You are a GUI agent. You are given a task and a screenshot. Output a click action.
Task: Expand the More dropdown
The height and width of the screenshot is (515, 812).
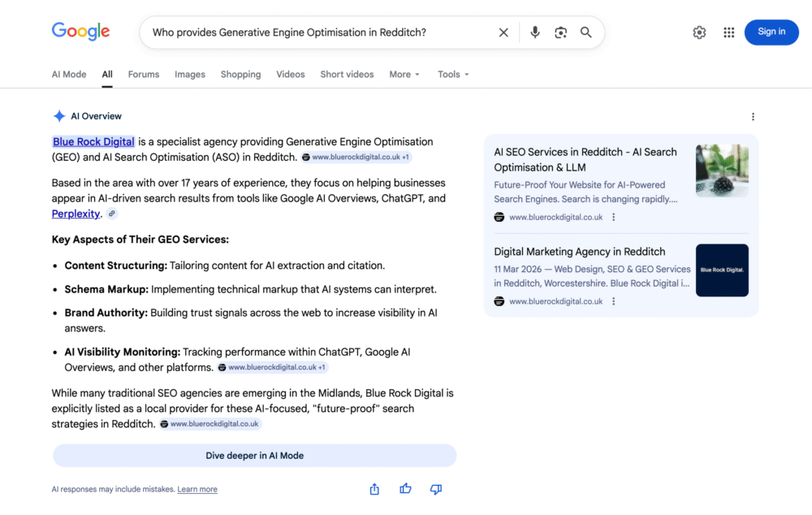tap(404, 75)
